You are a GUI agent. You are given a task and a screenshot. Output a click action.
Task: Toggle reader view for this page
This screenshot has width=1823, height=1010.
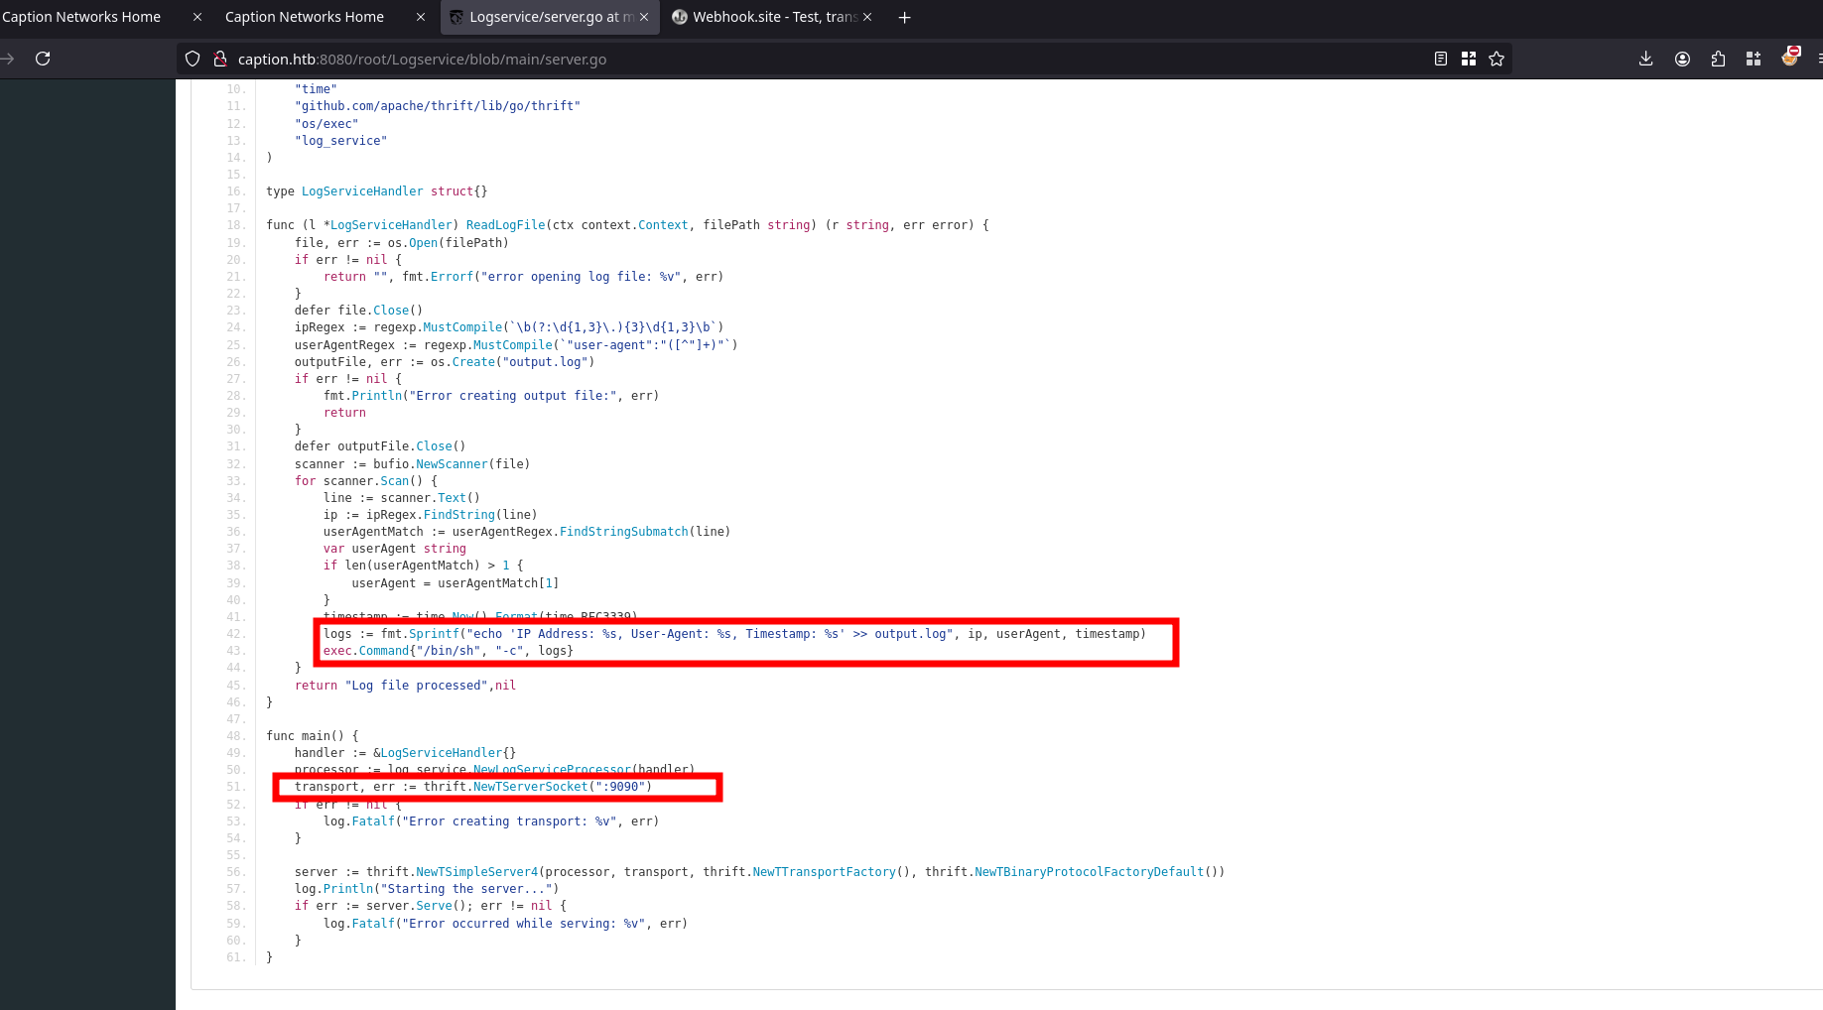pyautogui.click(x=1441, y=59)
